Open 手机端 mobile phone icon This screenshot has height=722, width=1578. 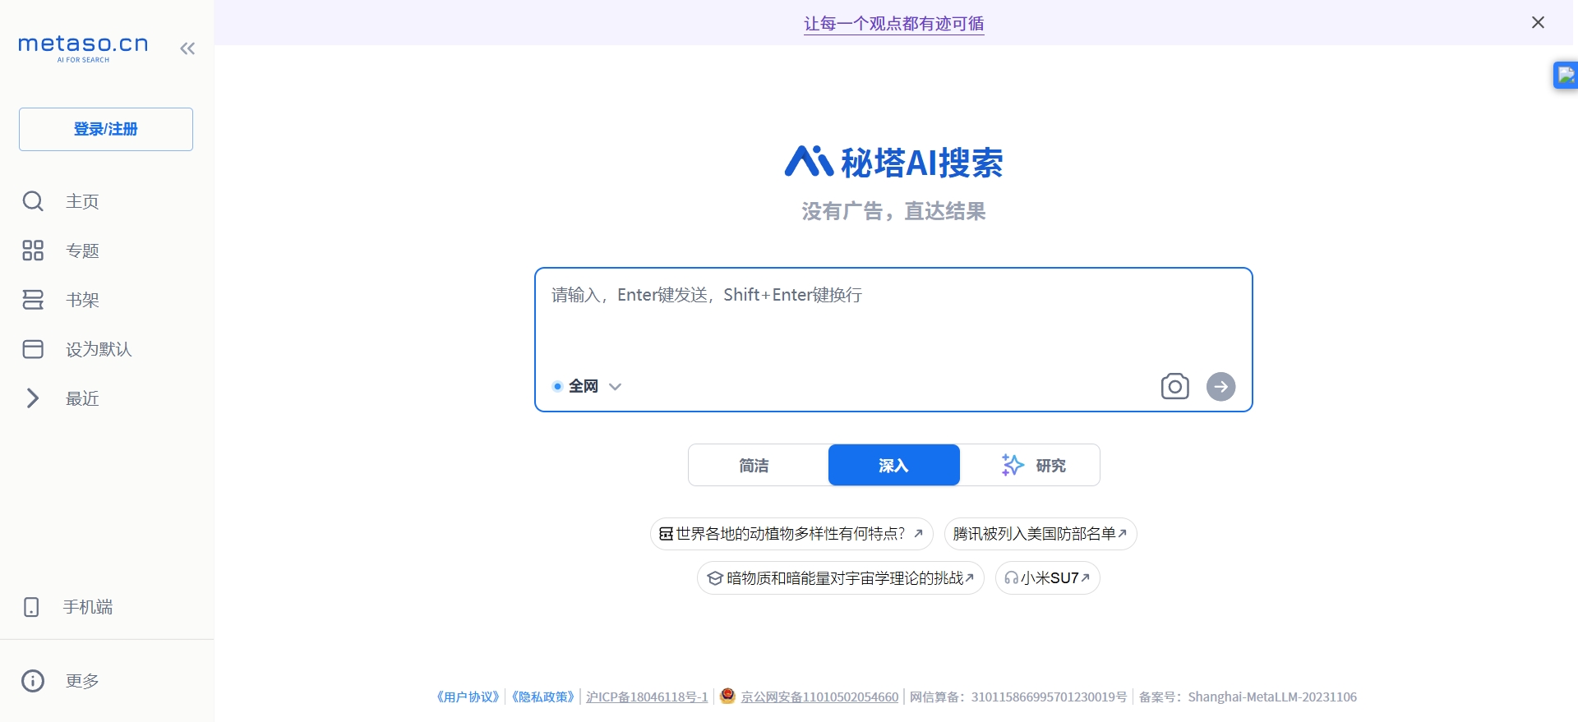pos(31,607)
